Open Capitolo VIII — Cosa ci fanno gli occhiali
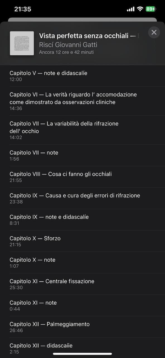The height and width of the screenshot is (358, 165). [82, 177]
